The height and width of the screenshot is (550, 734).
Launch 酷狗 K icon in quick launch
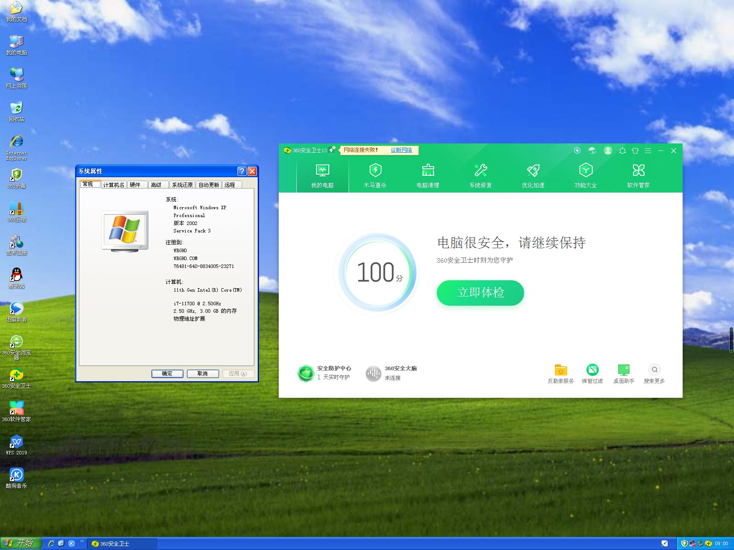pyautogui.click(x=72, y=543)
